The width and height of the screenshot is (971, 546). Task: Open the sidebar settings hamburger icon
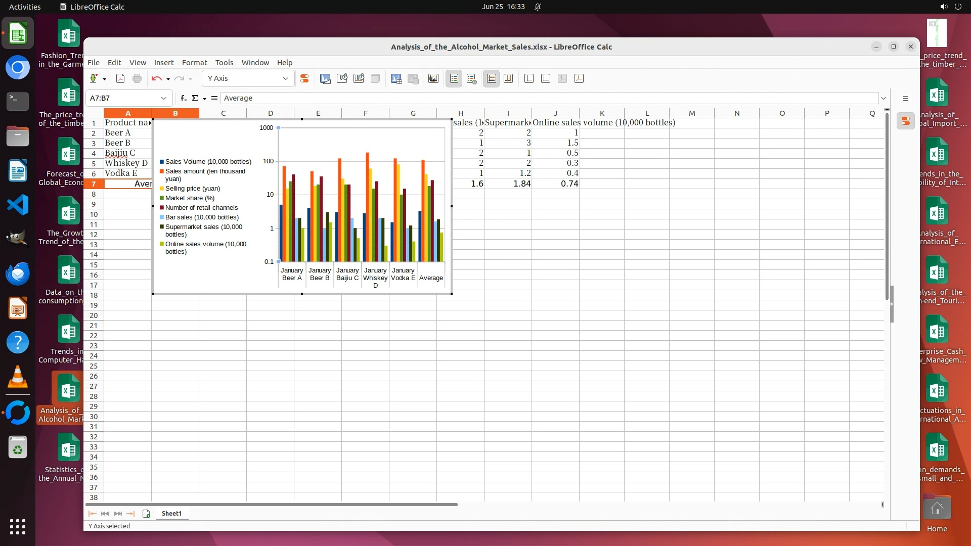pos(906,98)
